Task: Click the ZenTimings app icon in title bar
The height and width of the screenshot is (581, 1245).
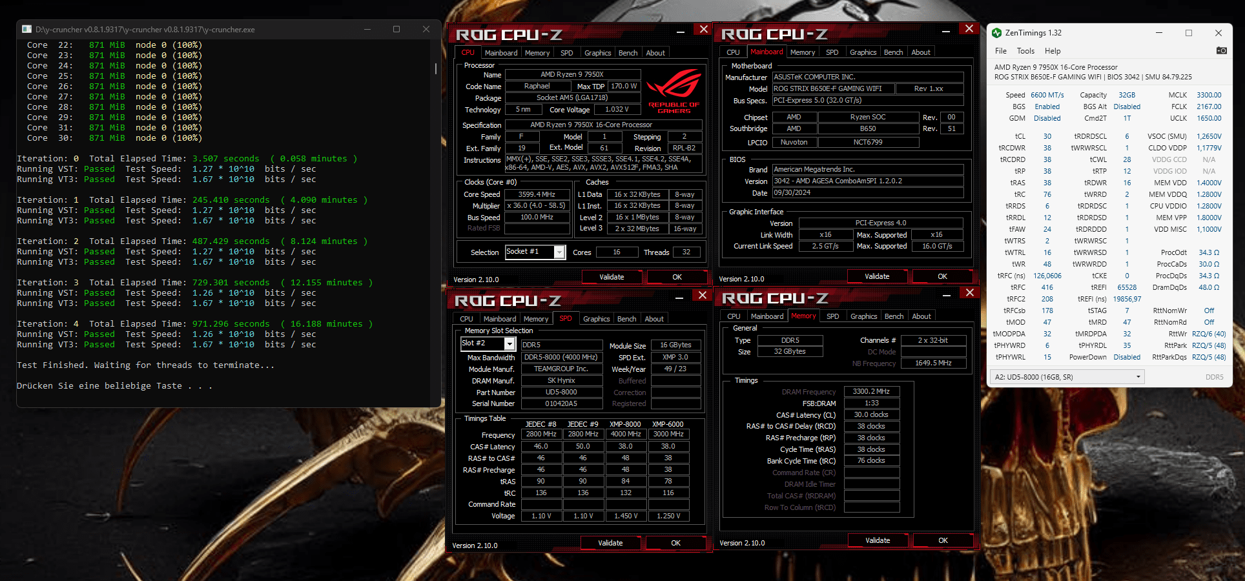Action: [x=996, y=33]
